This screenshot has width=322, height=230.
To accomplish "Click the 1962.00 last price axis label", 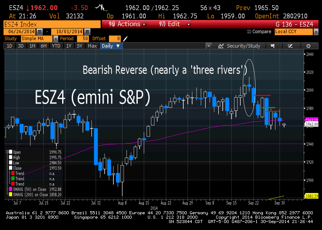I will [312, 124].
